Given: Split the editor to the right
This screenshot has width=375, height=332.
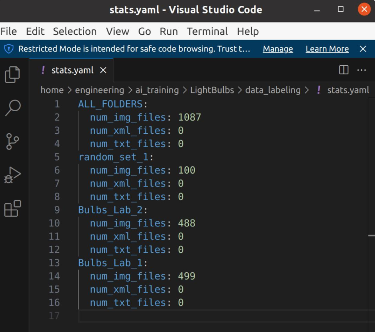Looking at the screenshot, I should tap(343, 70).
